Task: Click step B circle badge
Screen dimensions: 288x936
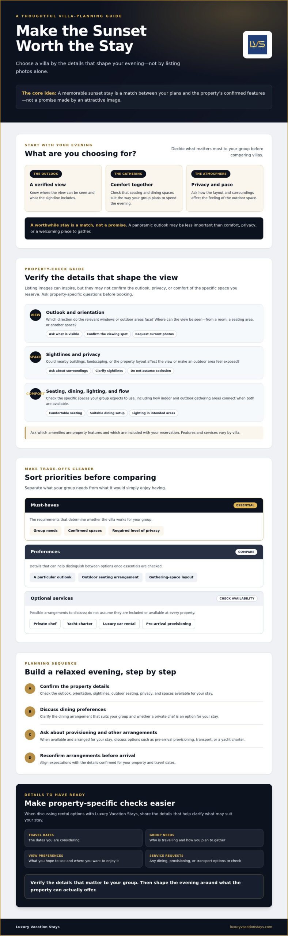Action: 30,712
